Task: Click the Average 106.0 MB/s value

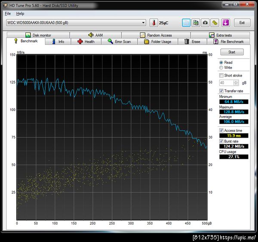Action: [233, 122]
